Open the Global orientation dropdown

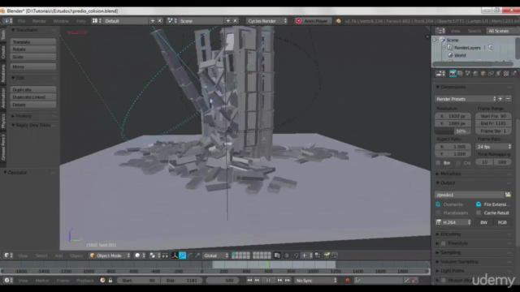coord(216,255)
